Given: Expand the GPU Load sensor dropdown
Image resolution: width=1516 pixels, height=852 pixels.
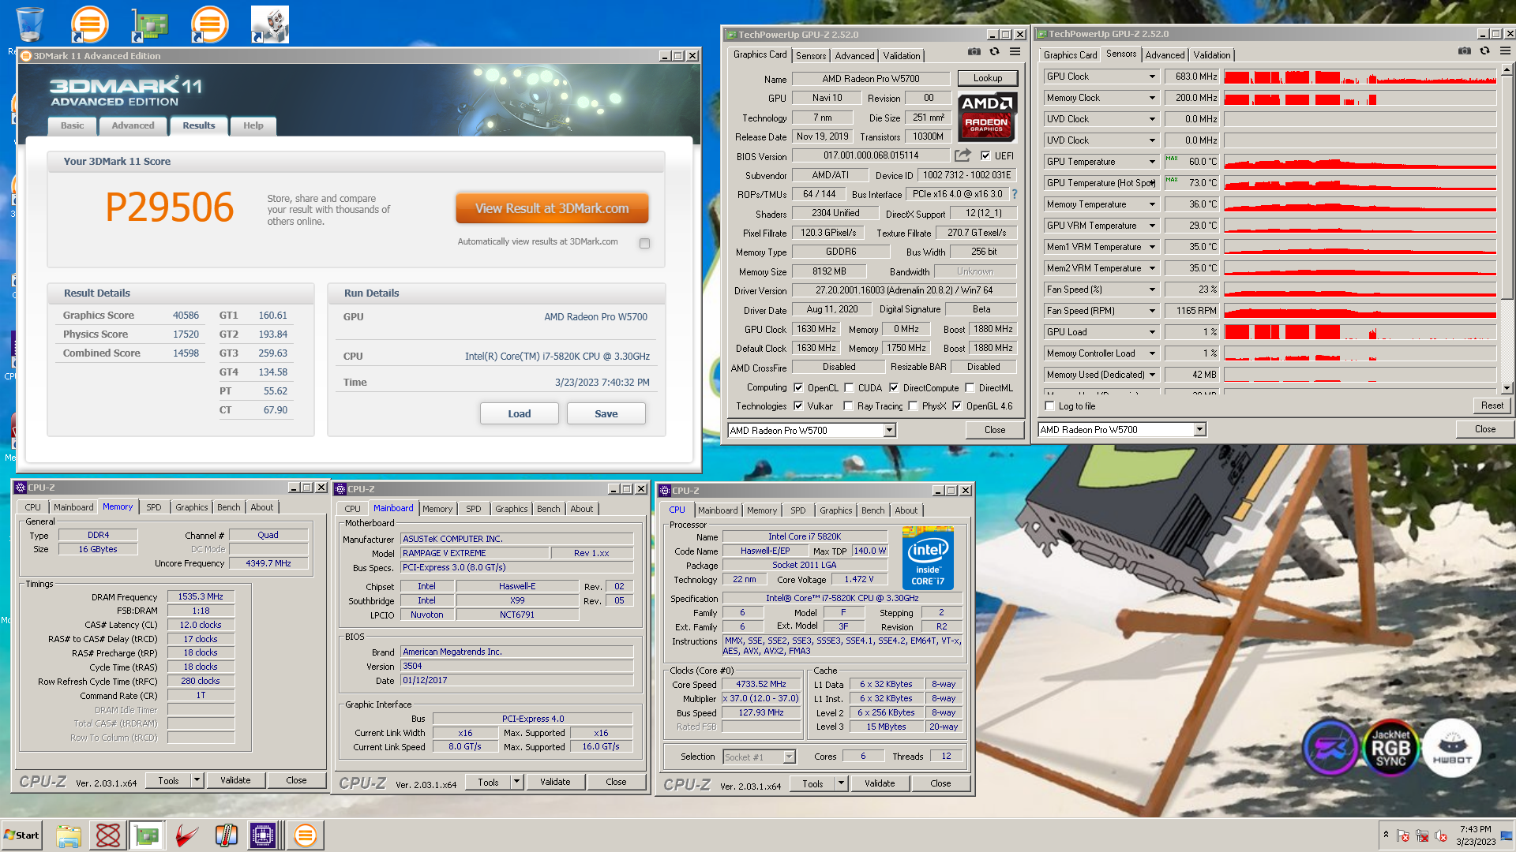Looking at the screenshot, I should click(x=1152, y=332).
